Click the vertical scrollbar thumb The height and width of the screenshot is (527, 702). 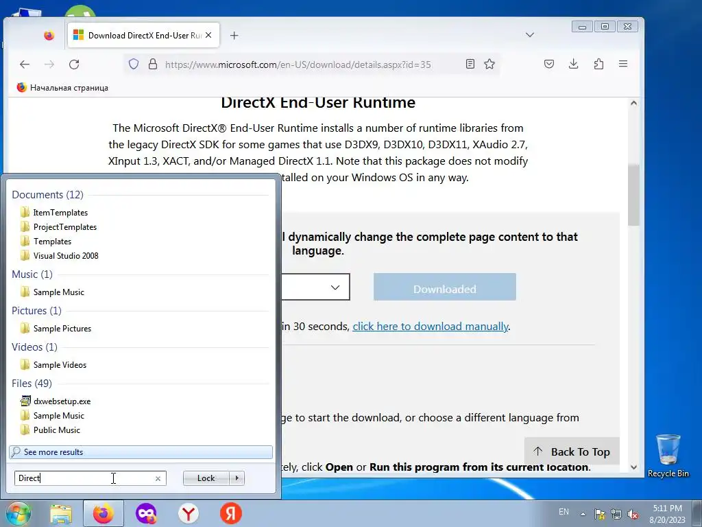(633, 195)
